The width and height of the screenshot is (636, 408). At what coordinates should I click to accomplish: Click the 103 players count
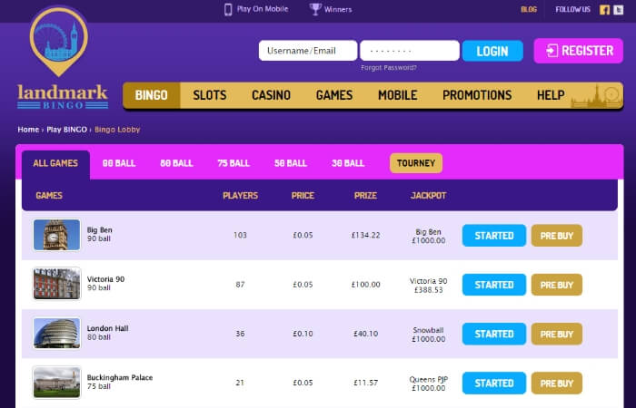point(240,235)
